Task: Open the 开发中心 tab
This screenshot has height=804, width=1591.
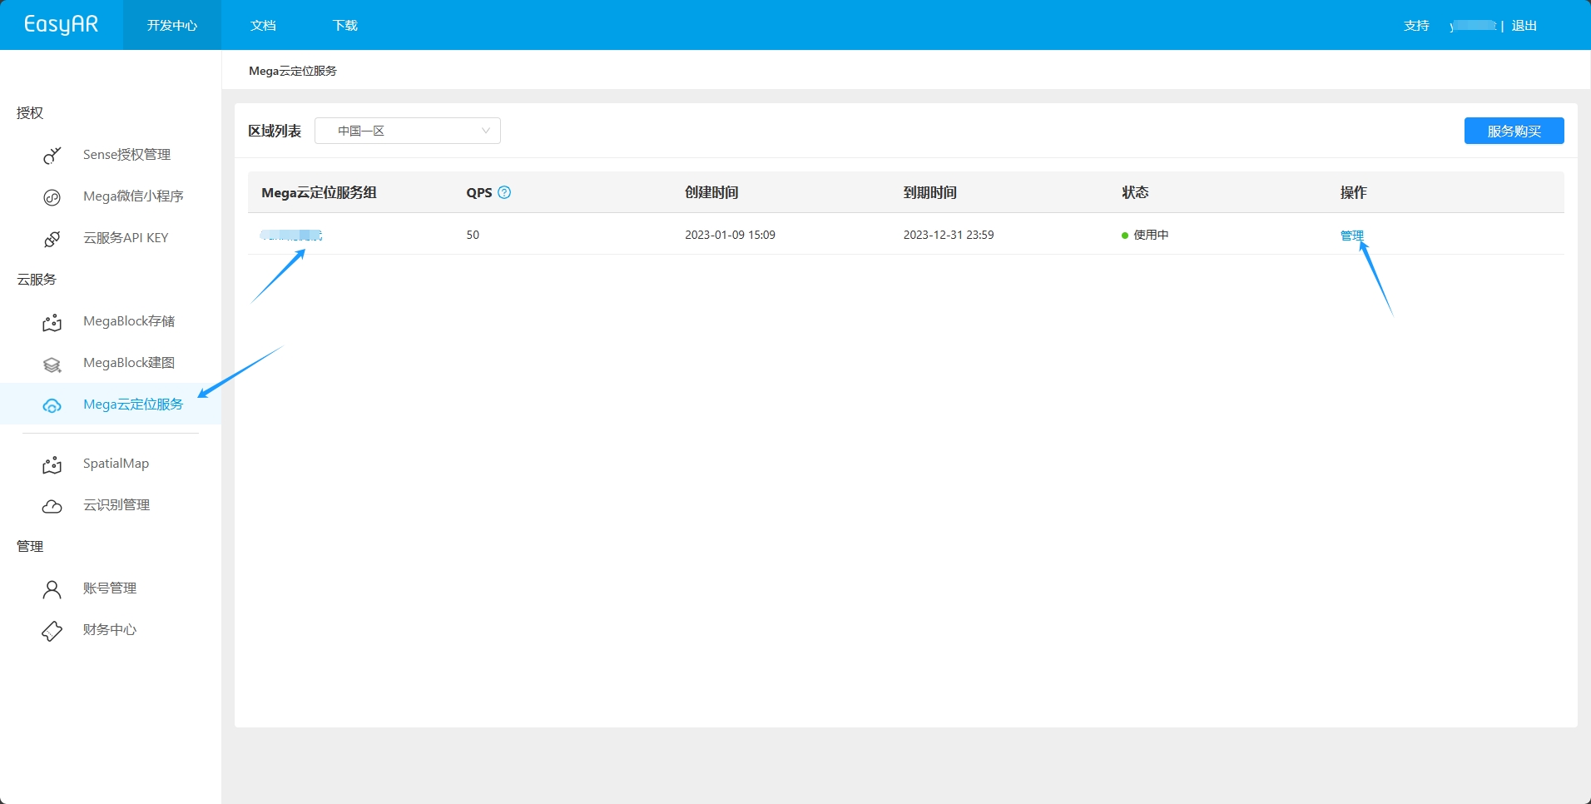Action: pyautogui.click(x=172, y=25)
